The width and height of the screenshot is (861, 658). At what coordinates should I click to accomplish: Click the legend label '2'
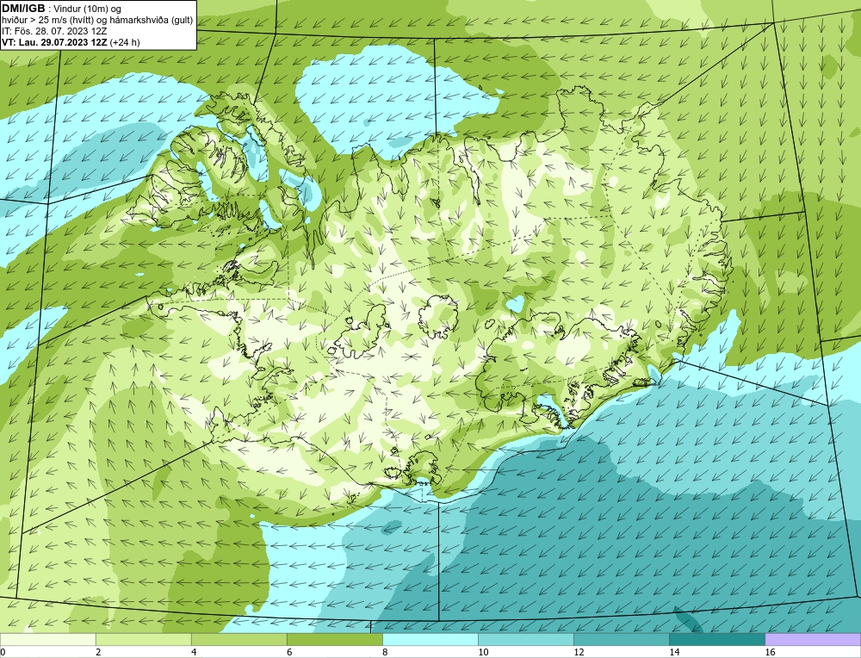coord(98,652)
